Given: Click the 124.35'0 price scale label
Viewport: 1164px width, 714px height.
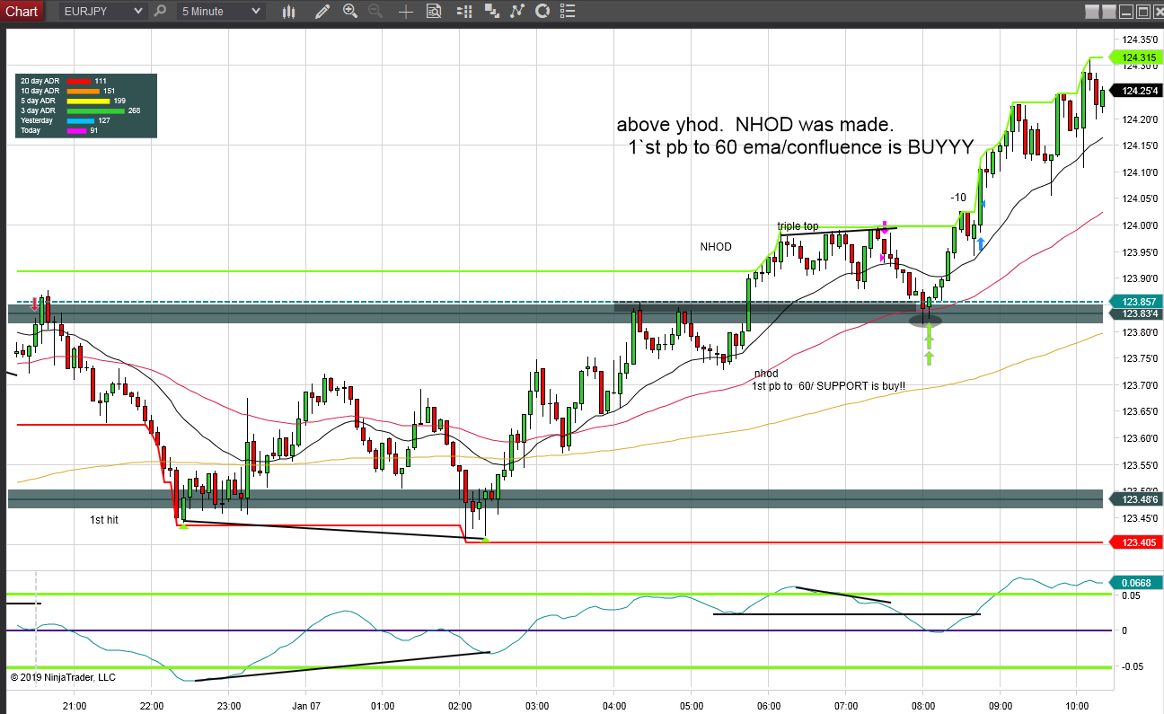Looking at the screenshot, I should coord(1138,40).
